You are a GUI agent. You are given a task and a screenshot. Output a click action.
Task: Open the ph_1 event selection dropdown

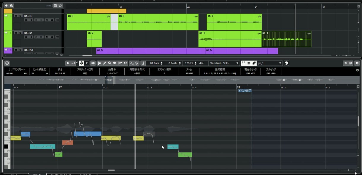[x=269, y=63]
